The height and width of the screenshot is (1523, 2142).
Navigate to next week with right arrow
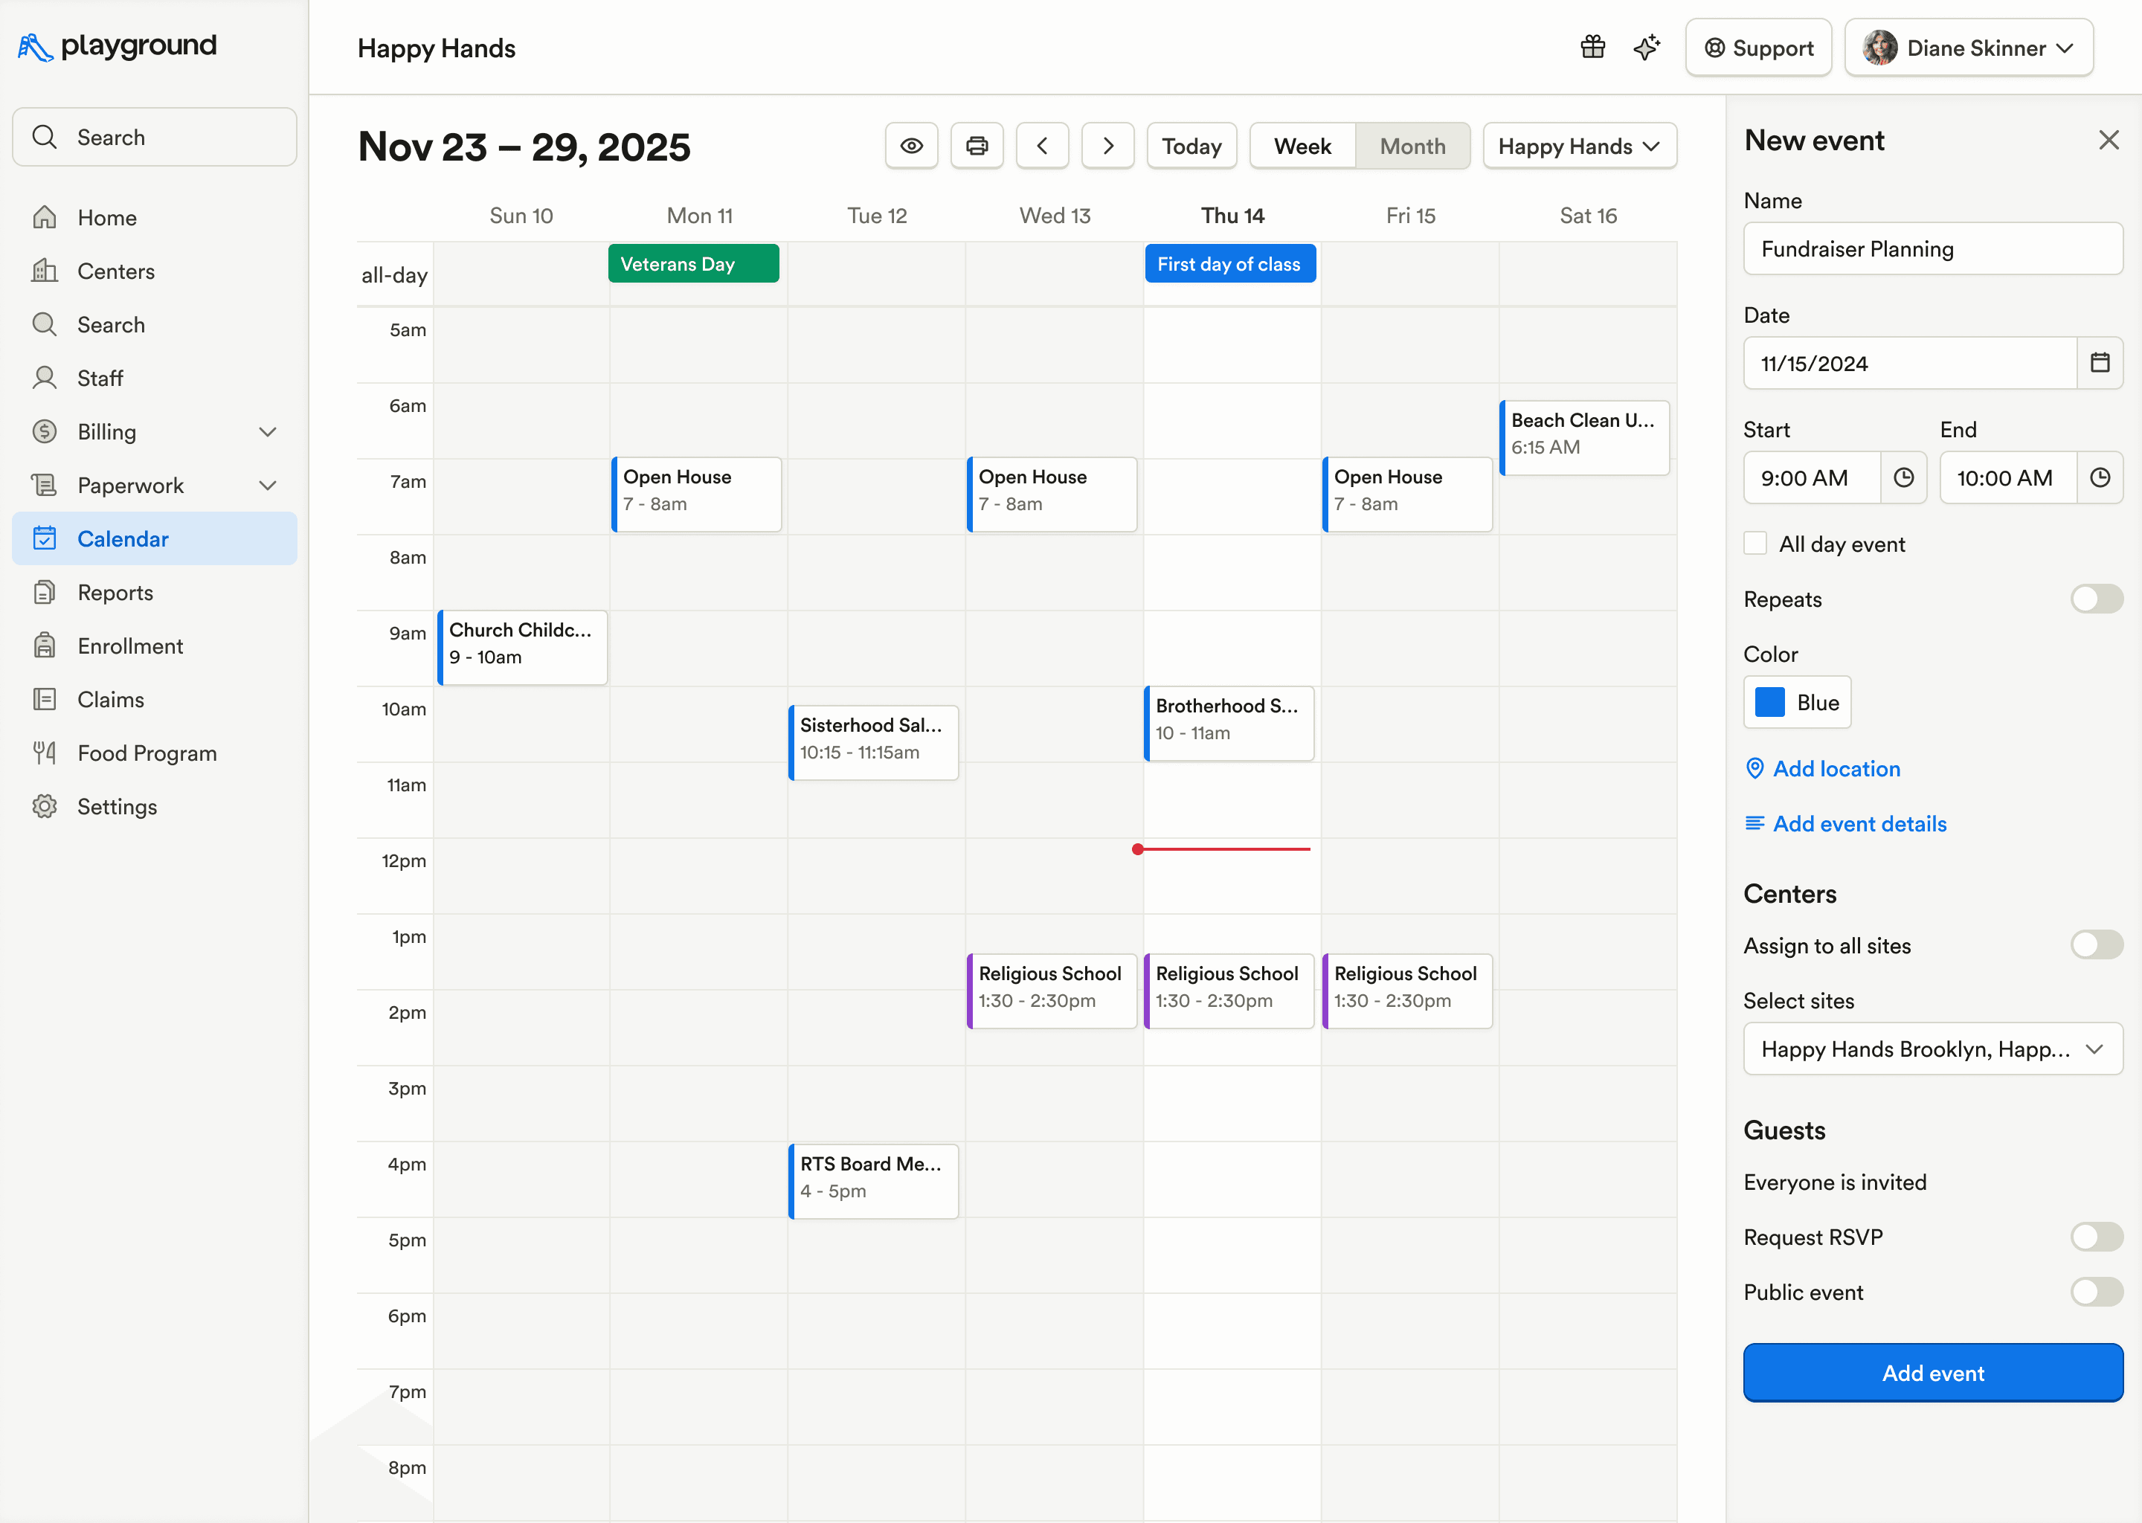pyautogui.click(x=1107, y=145)
